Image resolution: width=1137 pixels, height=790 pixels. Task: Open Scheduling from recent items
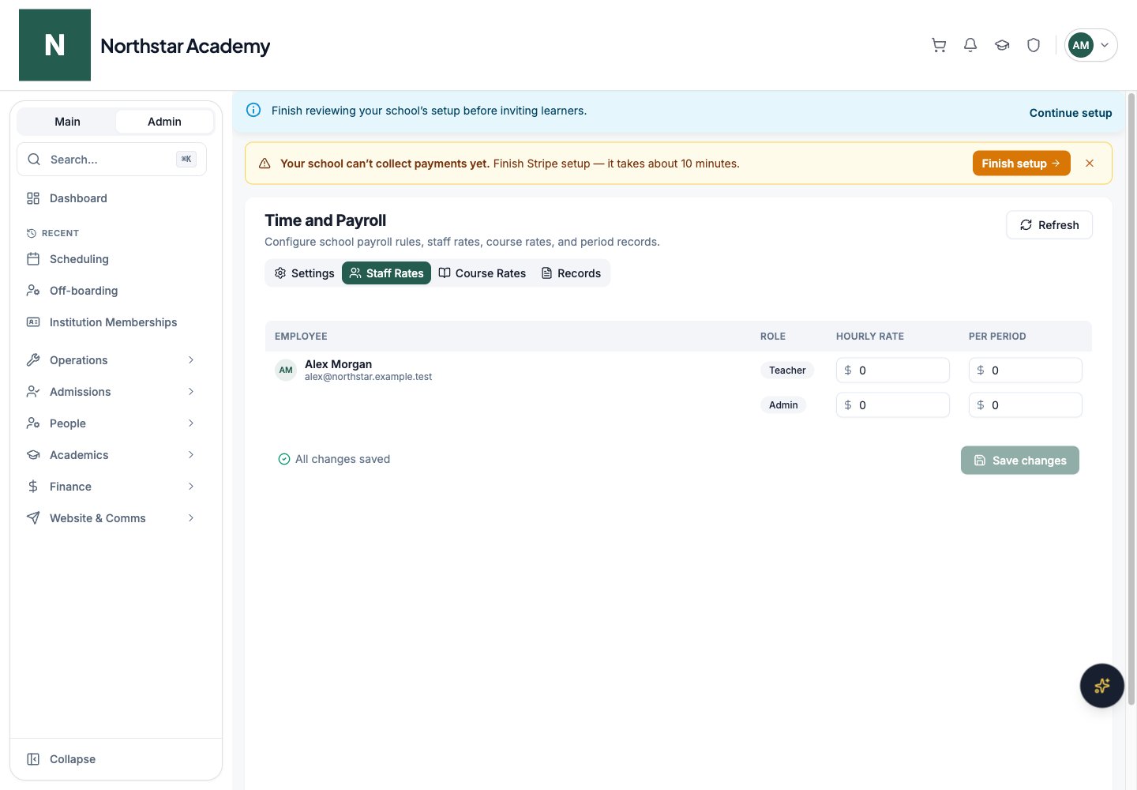[111, 259]
